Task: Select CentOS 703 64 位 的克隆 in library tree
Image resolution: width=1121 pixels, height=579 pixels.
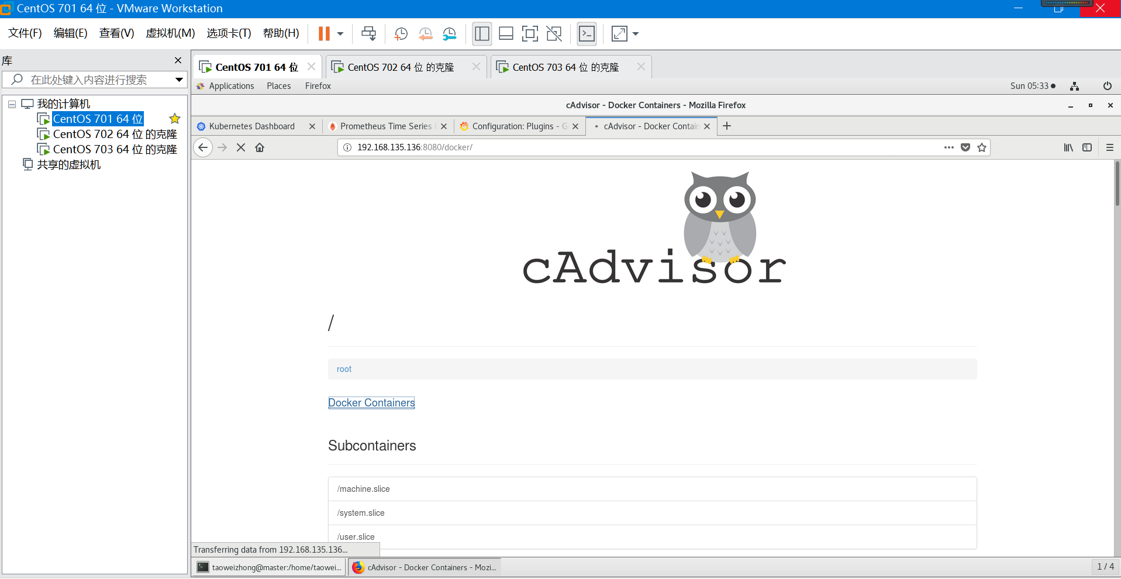Action: tap(115, 149)
